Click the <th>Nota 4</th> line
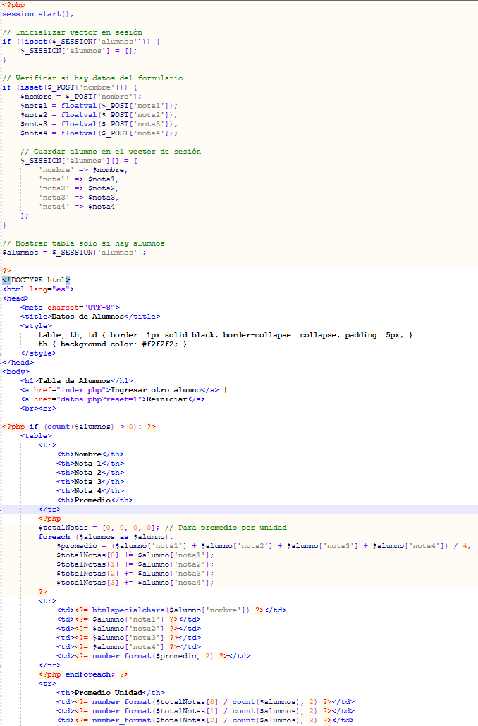Viewport: 478px width, 726px height. coord(90,491)
